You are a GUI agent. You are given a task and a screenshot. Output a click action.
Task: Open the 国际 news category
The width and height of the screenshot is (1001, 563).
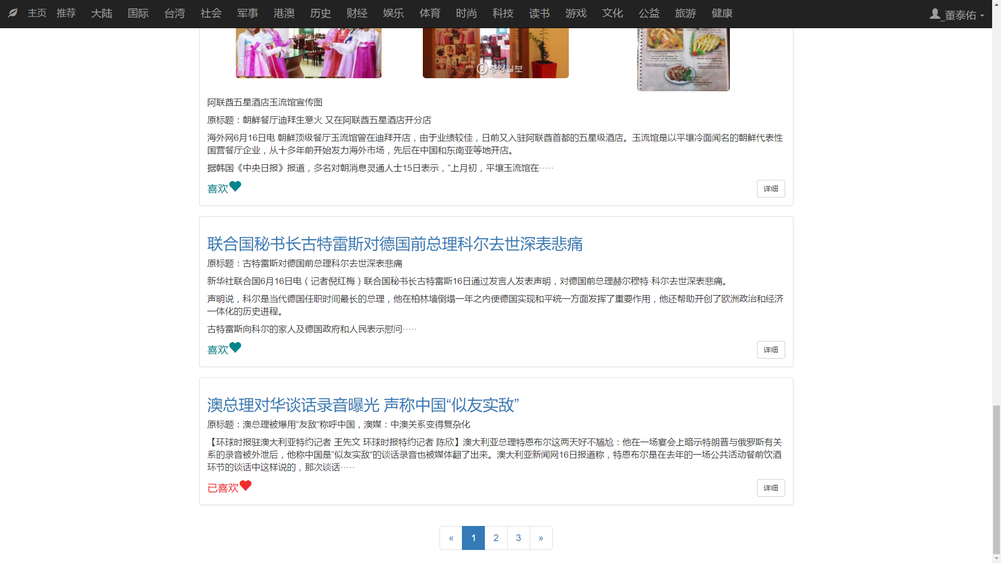[x=138, y=14]
